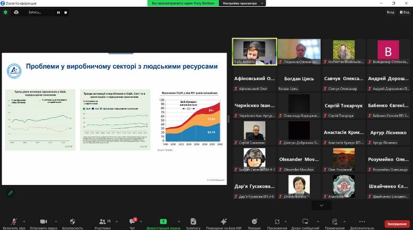
Task: Click the Sign In option at top right
Action: point(390,12)
